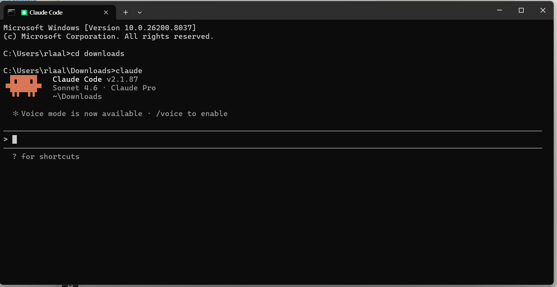Maximize the terminal window
The image size is (557, 287).
tap(521, 10)
